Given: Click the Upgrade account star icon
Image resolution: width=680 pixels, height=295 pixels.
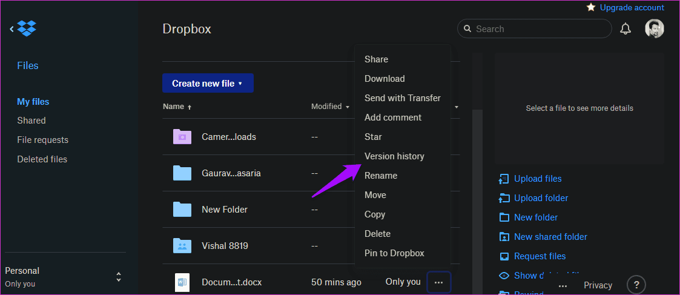Looking at the screenshot, I should point(590,7).
